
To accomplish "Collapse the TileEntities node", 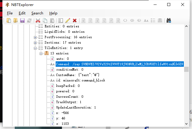I will click(x=35, y=48).
